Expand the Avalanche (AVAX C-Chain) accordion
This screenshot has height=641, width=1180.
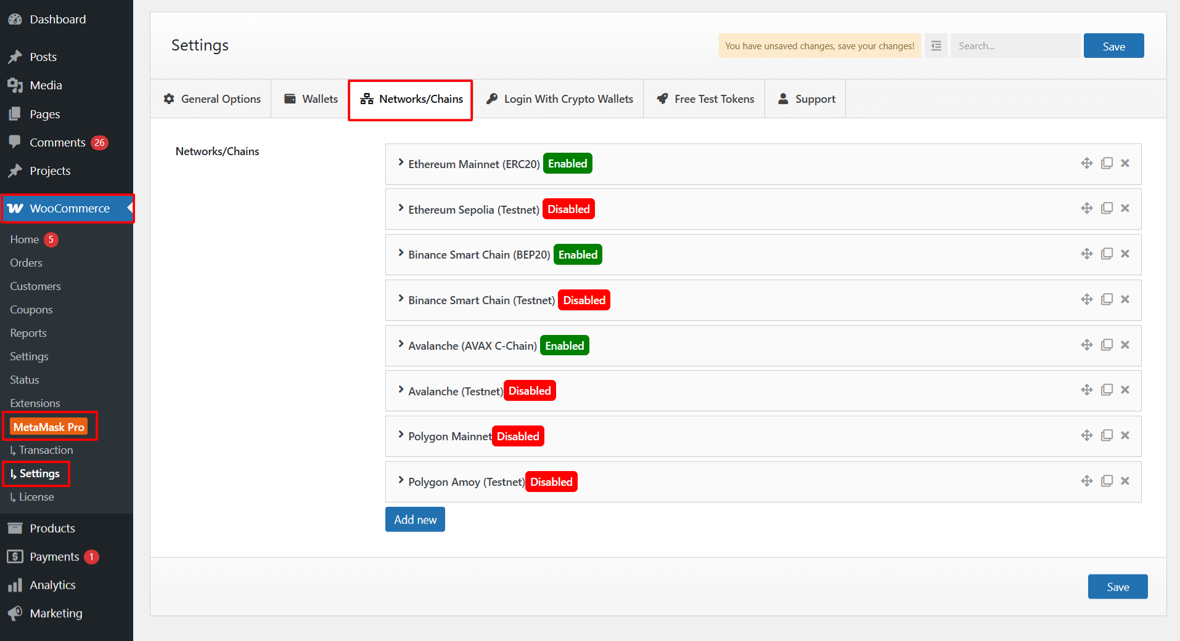[401, 345]
